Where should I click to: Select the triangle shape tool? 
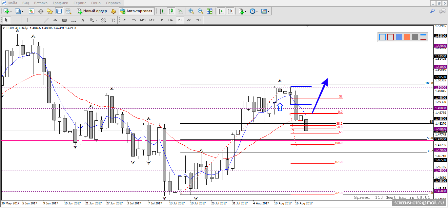[55, 20]
